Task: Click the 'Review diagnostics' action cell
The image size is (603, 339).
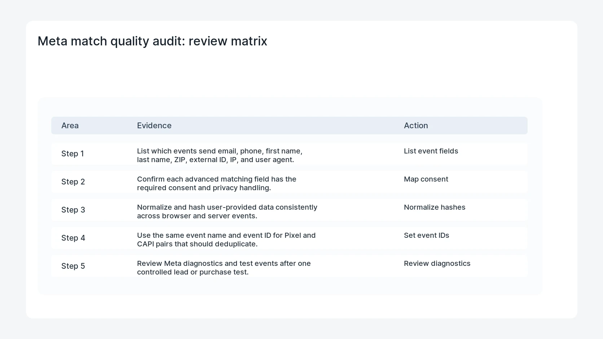Action: 437,263
